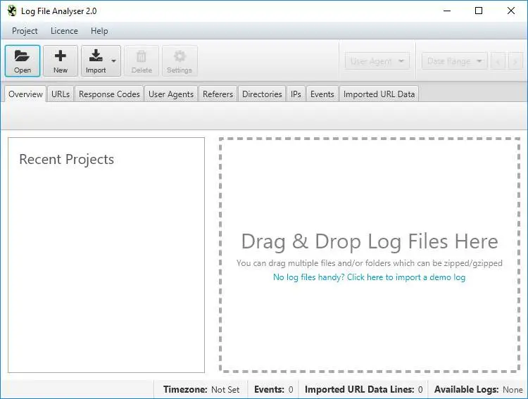Switch to the User Agents tab
Image resolution: width=528 pixels, height=399 pixels.
(x=171, y=94)
